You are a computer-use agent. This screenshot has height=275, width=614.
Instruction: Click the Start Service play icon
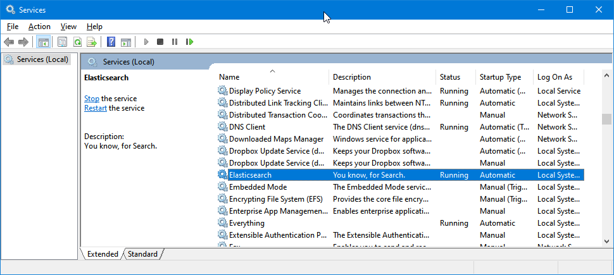coord(146,42)
